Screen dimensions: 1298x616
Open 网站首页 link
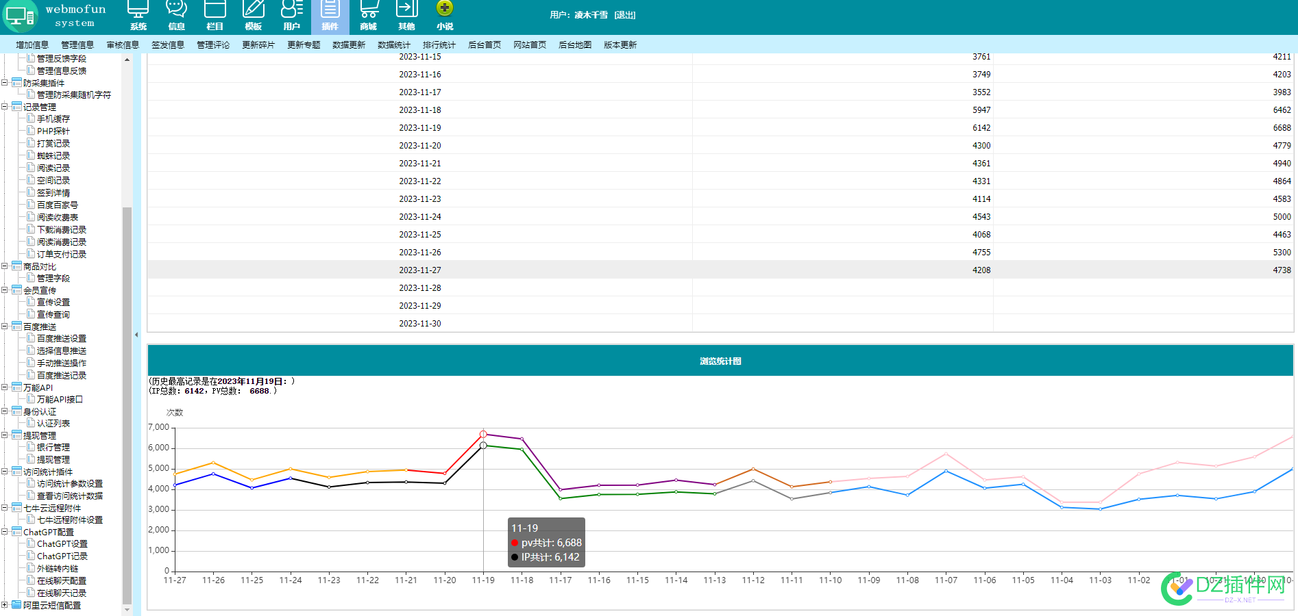click(530, 44)
